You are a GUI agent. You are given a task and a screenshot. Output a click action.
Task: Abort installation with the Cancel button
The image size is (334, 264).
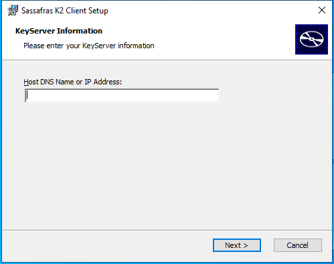tap(298, 245)
